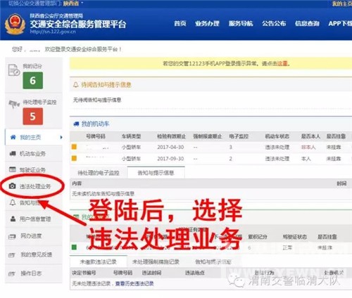Open 驾驶证业务 sidebar item
This screenshot has width=352, height=298.
[x=34, y=169]
